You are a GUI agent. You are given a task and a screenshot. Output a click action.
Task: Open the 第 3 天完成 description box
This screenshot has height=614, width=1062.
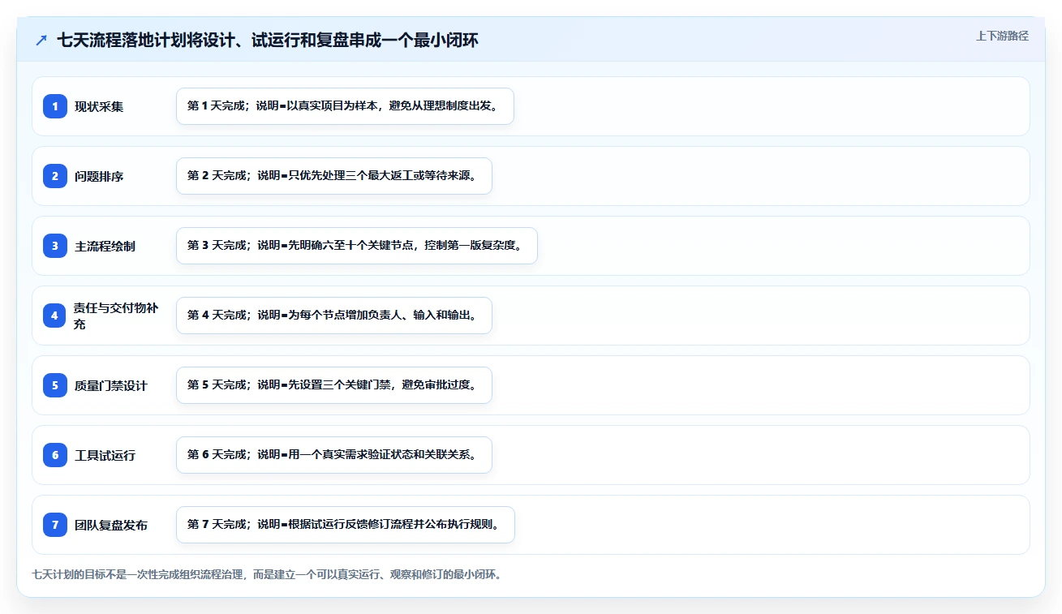(x=357, y=246)
